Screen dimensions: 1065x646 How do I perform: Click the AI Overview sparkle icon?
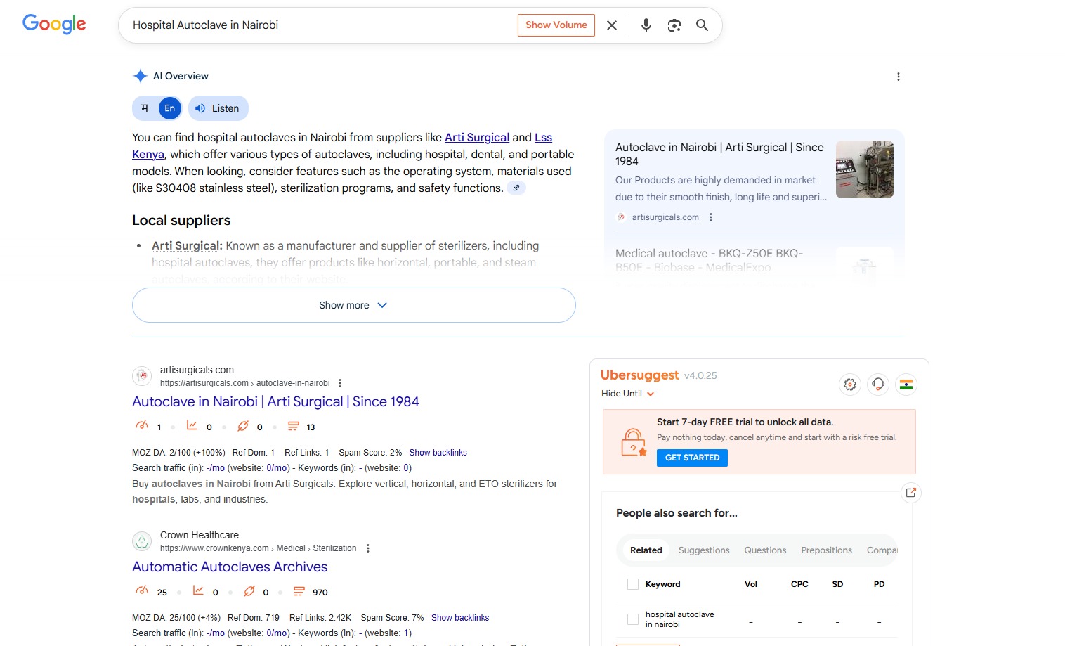click(x=141, y=76)
